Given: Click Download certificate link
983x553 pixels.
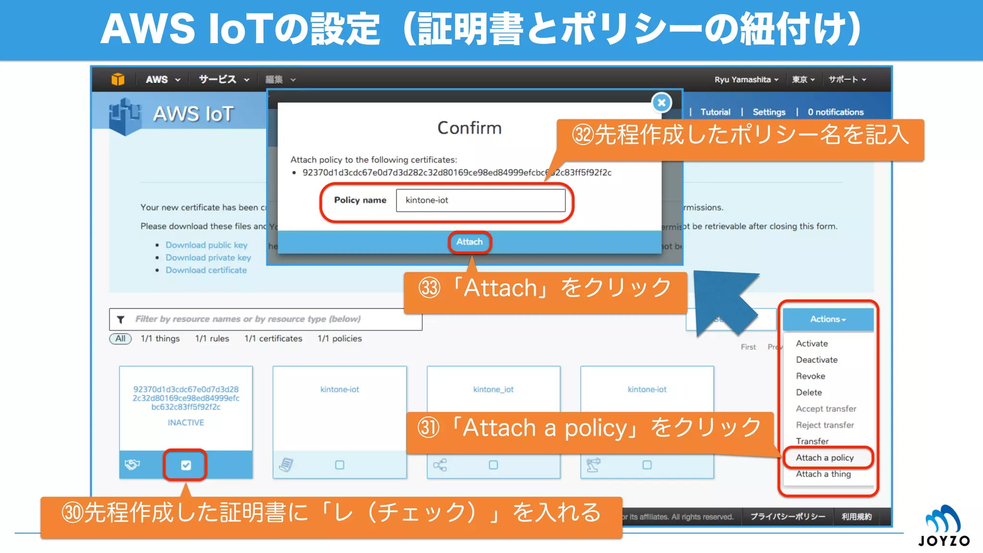Looking at the screenshot, I should 206,270.
